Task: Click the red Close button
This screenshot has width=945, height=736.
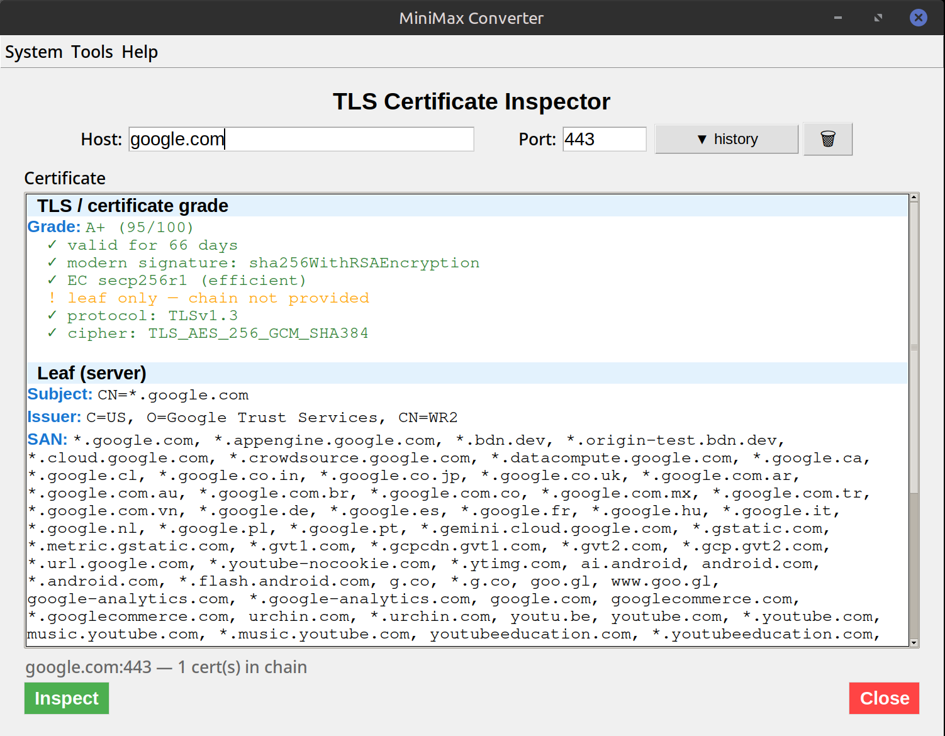Action: coord(884,698)
